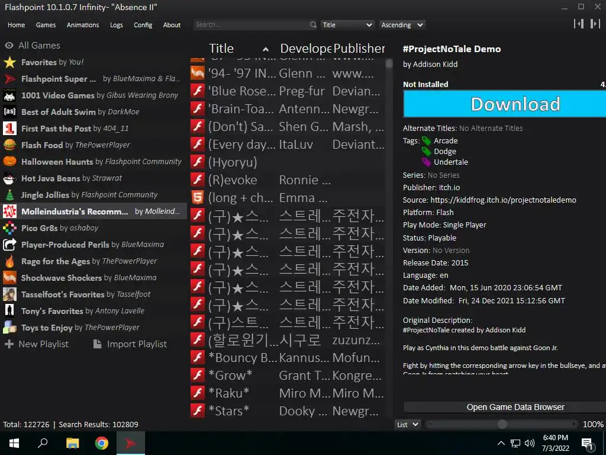
Task: Select the (Hyoryu) game row
Action: click(x=287, y=162)
